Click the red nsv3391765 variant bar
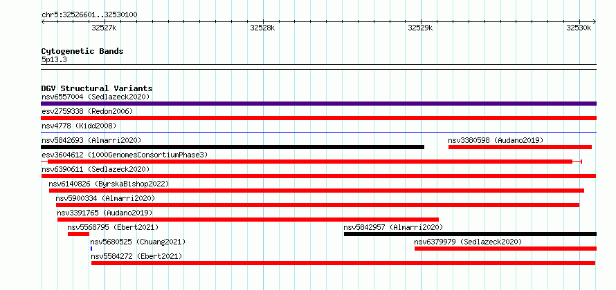 tap(248, 220)
